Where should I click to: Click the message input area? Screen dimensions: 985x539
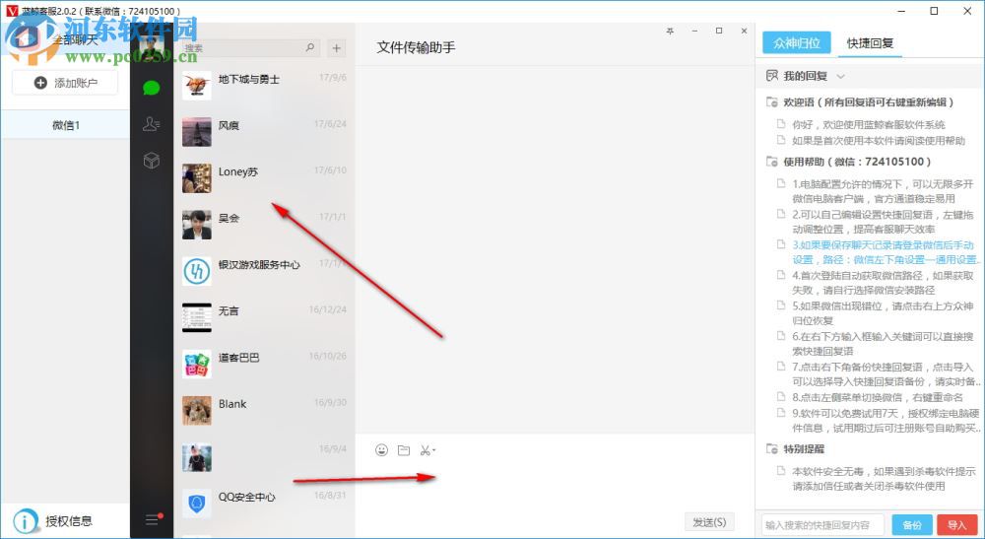point(555,485)
